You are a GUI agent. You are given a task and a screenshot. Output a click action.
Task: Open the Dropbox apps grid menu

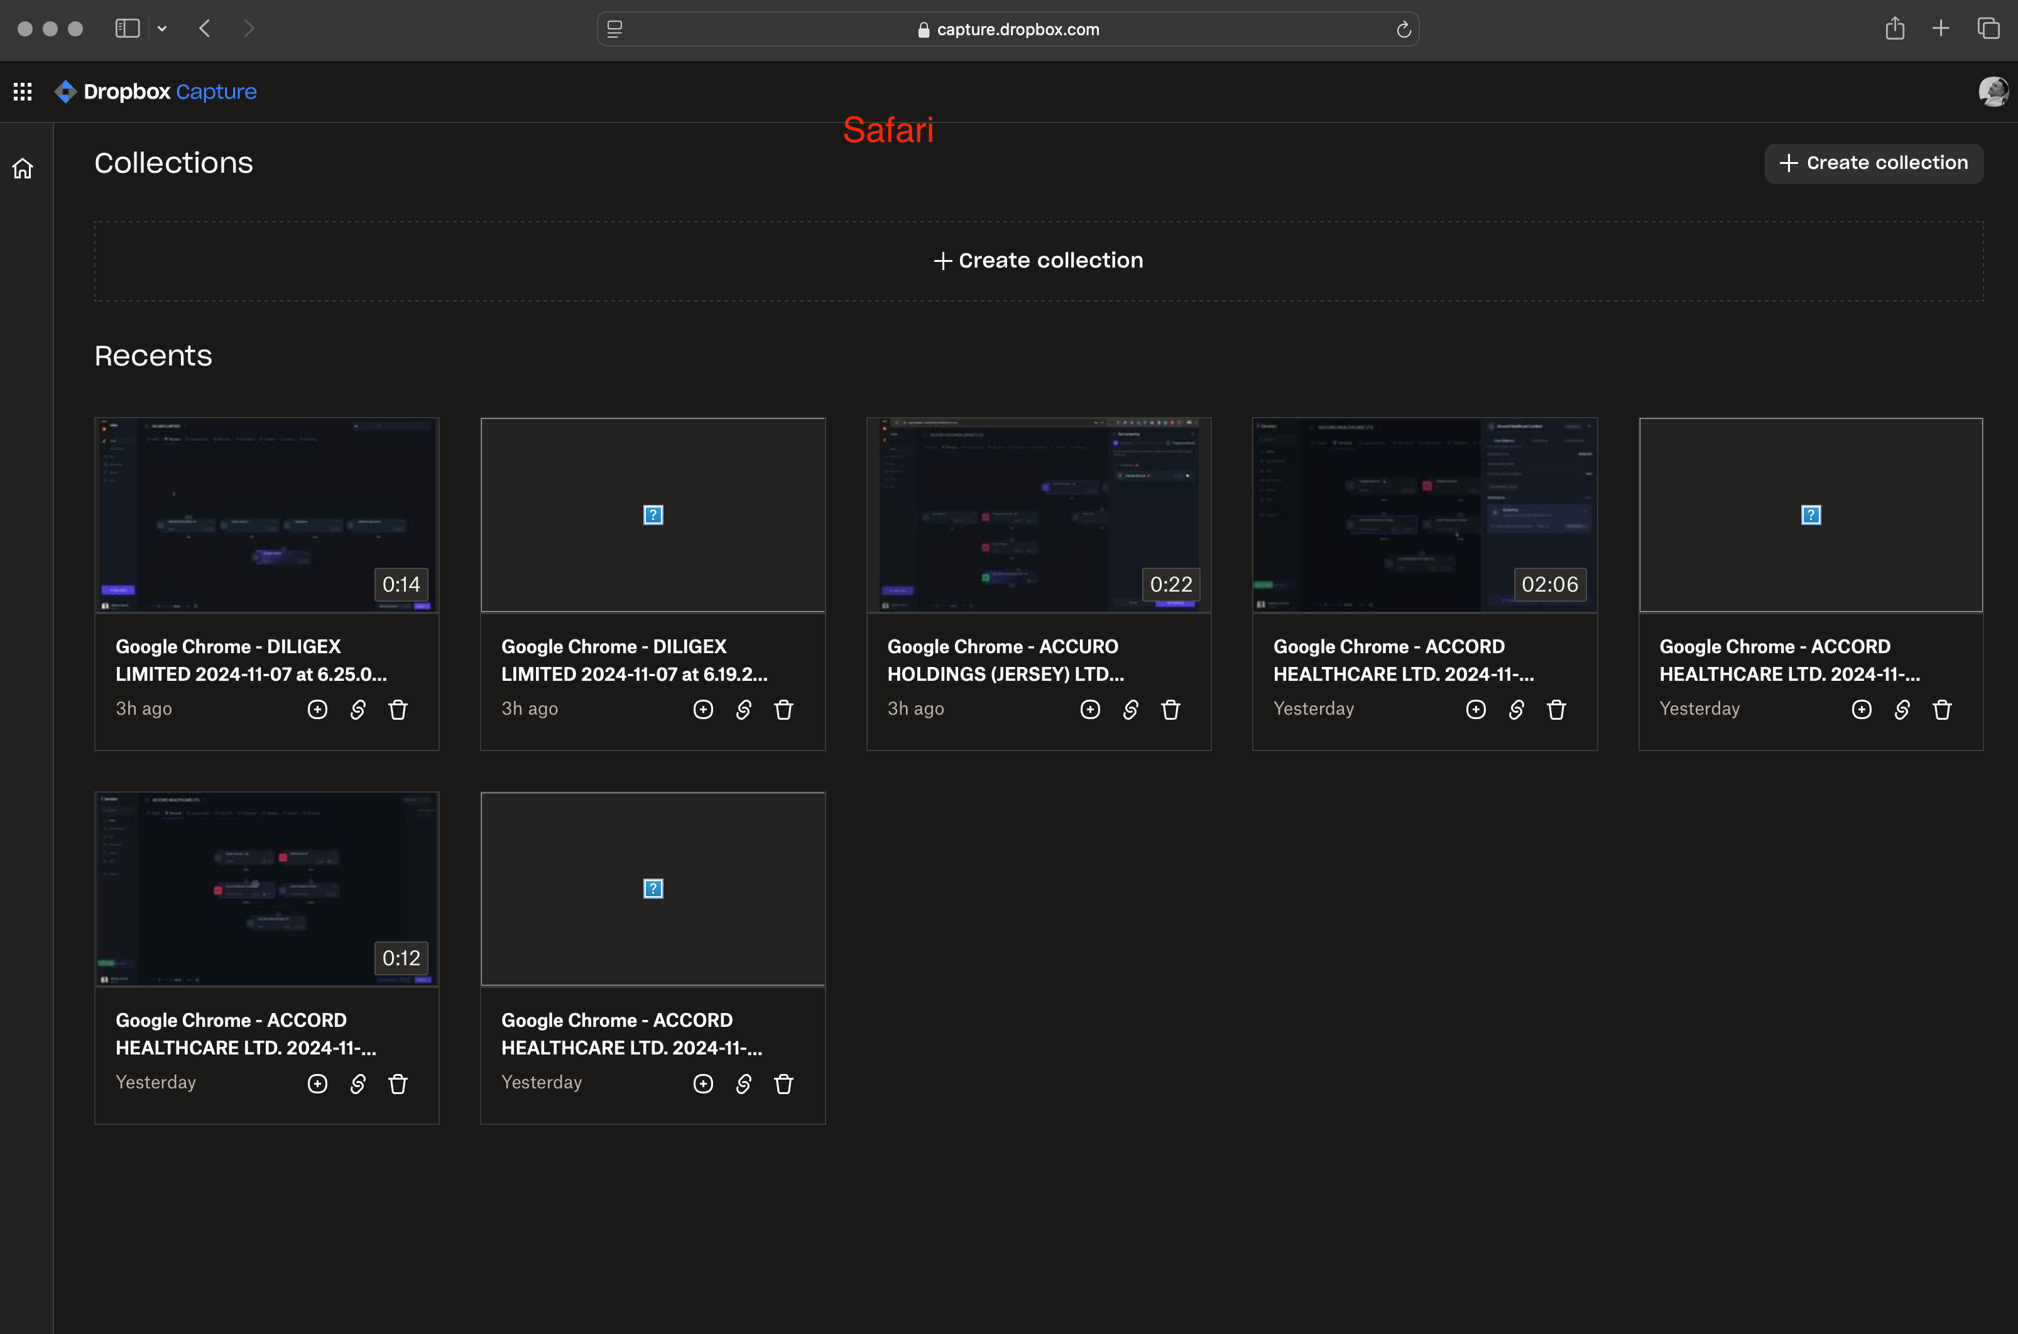23,91
